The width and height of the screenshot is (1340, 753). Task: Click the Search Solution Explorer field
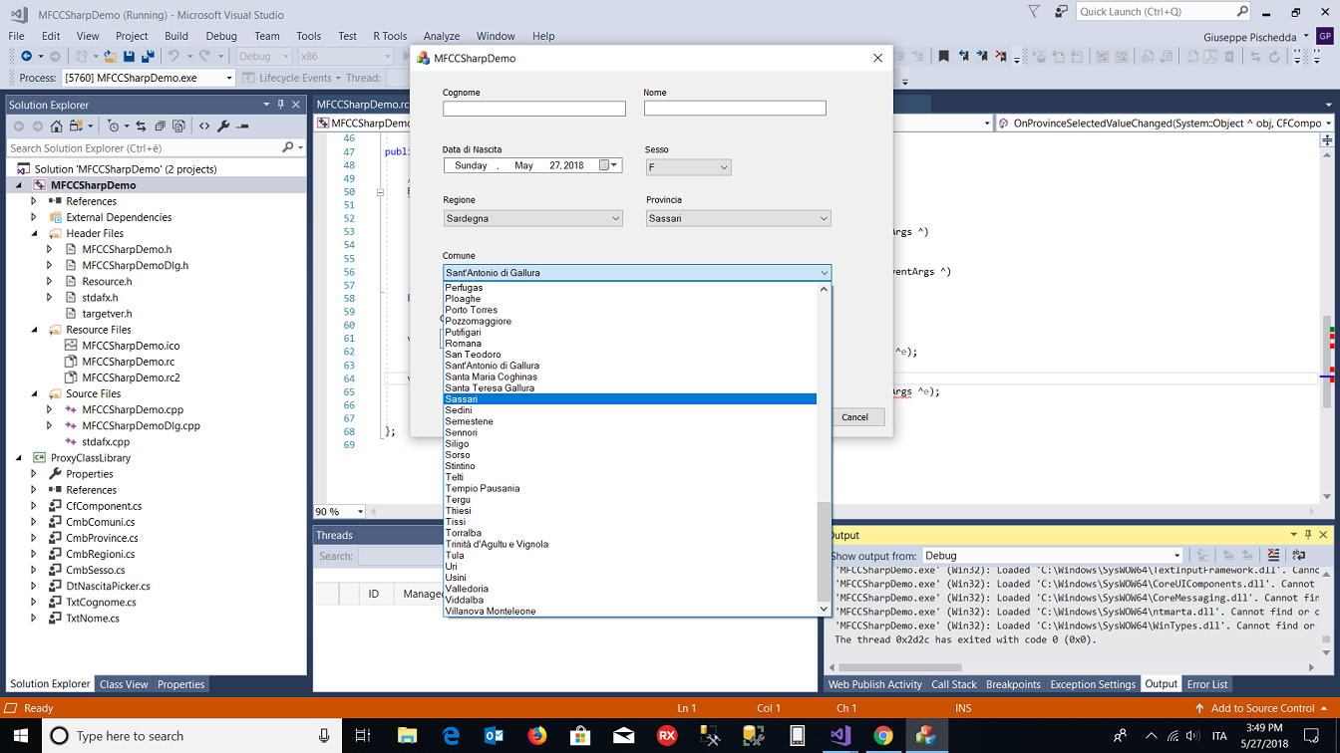click(x=143, y=147)
